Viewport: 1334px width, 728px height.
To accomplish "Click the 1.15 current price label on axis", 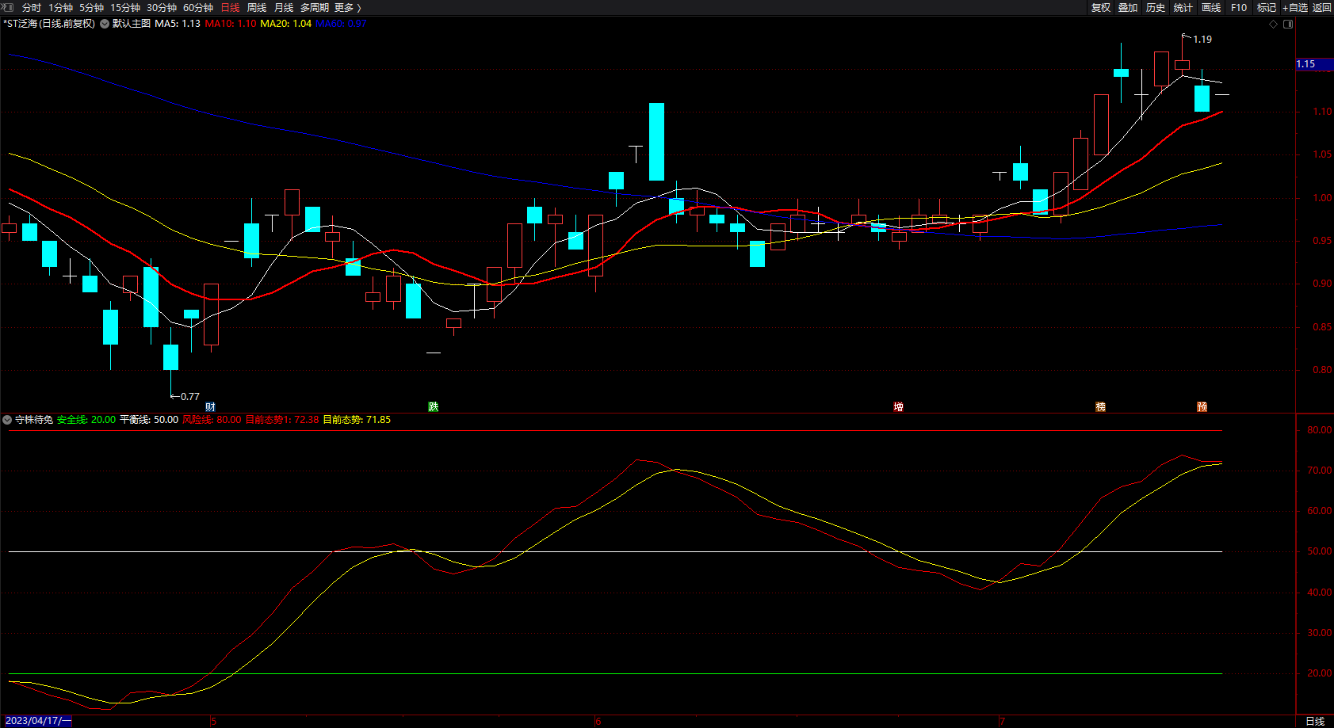I will pyautogui.click(x=1306, y=64).
